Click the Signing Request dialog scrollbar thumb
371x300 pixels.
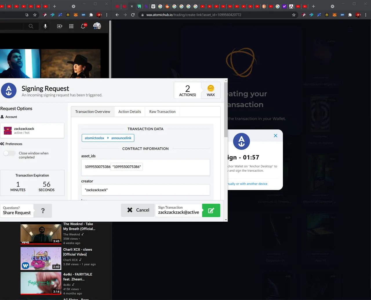click(226, 110)
